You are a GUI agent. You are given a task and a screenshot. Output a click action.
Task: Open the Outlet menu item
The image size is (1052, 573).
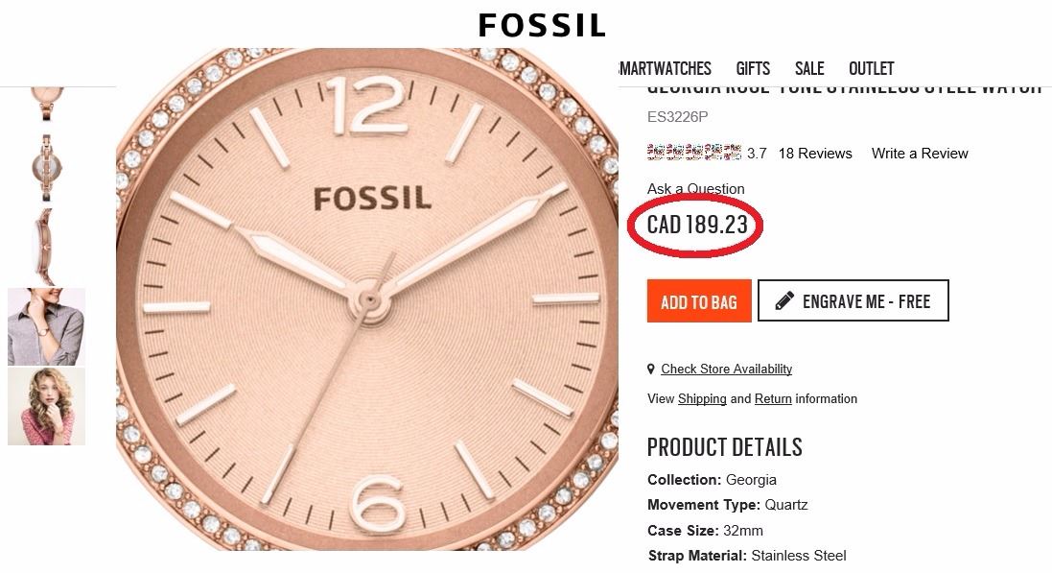(871, 68)
